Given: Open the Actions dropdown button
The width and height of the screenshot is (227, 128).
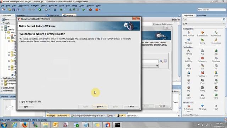Looking at the screenshot, I should 176,91.
